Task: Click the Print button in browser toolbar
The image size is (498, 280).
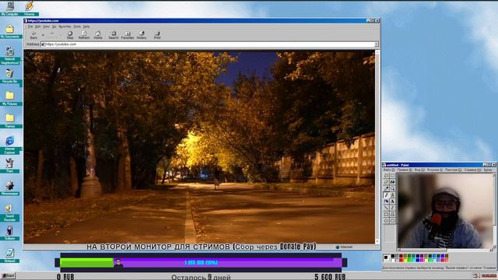Action: coord(157,35)
